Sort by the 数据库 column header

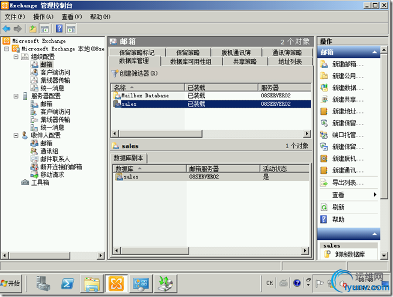click(x=150, y=168)
